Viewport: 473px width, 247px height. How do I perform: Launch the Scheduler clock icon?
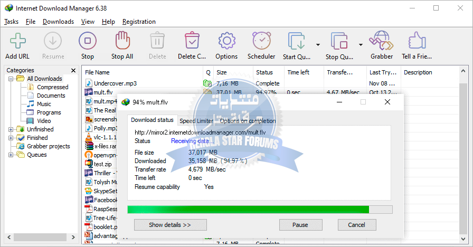[261, 41]
